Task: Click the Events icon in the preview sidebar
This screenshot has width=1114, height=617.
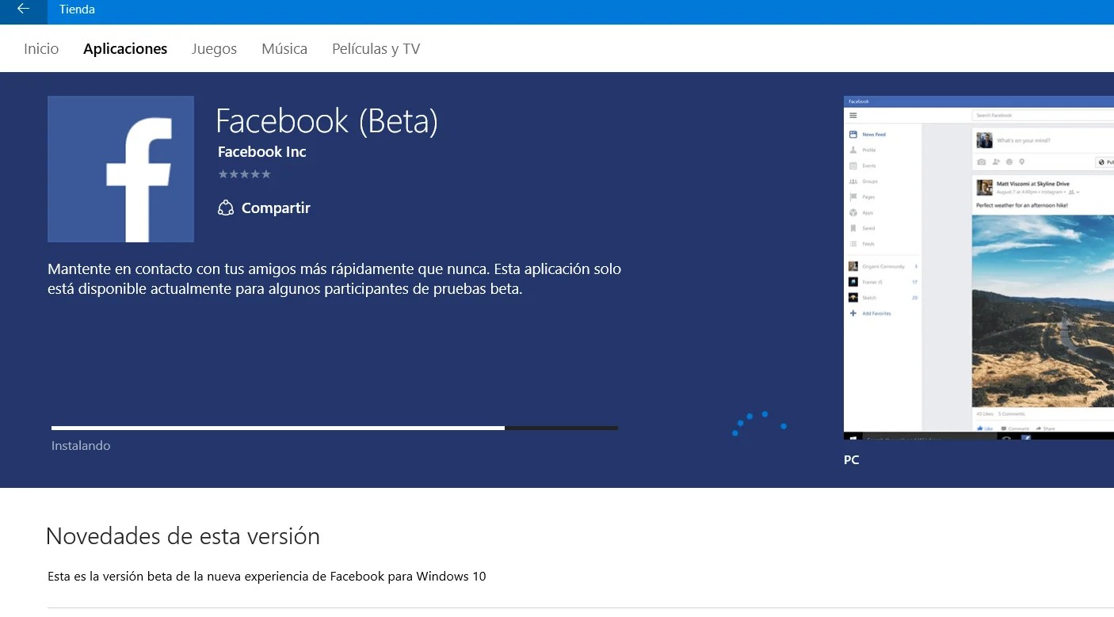Action: coord(853,166)
